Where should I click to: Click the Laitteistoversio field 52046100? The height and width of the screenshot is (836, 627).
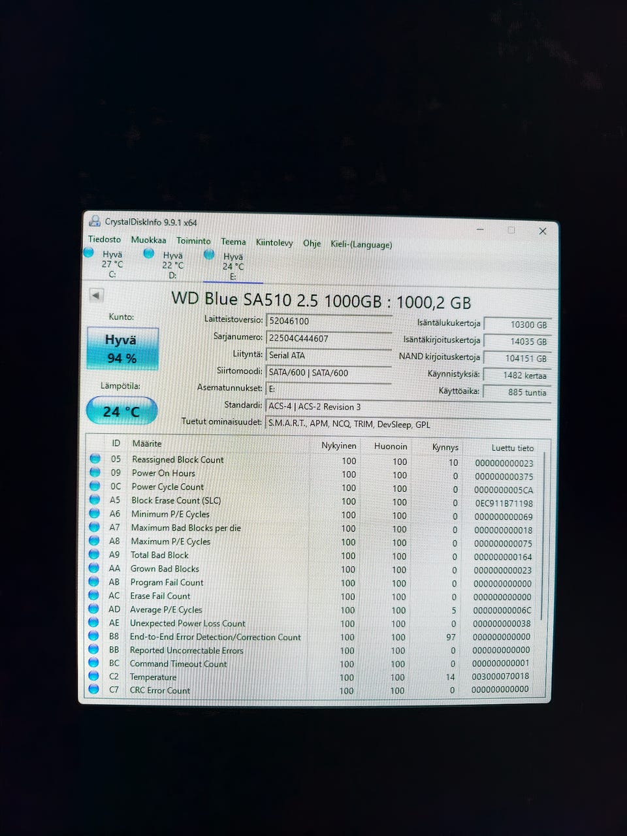(329, 321)
